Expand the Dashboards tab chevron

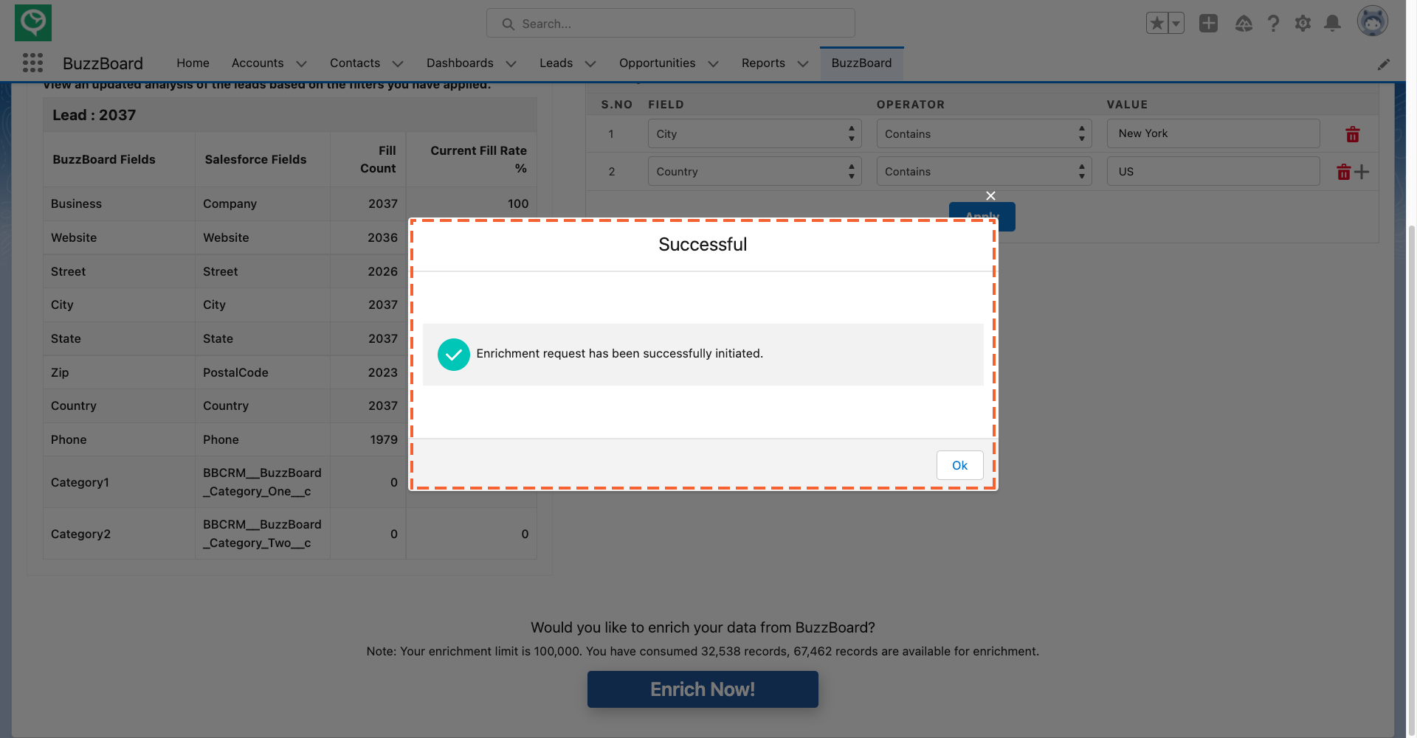pos(511,64)
